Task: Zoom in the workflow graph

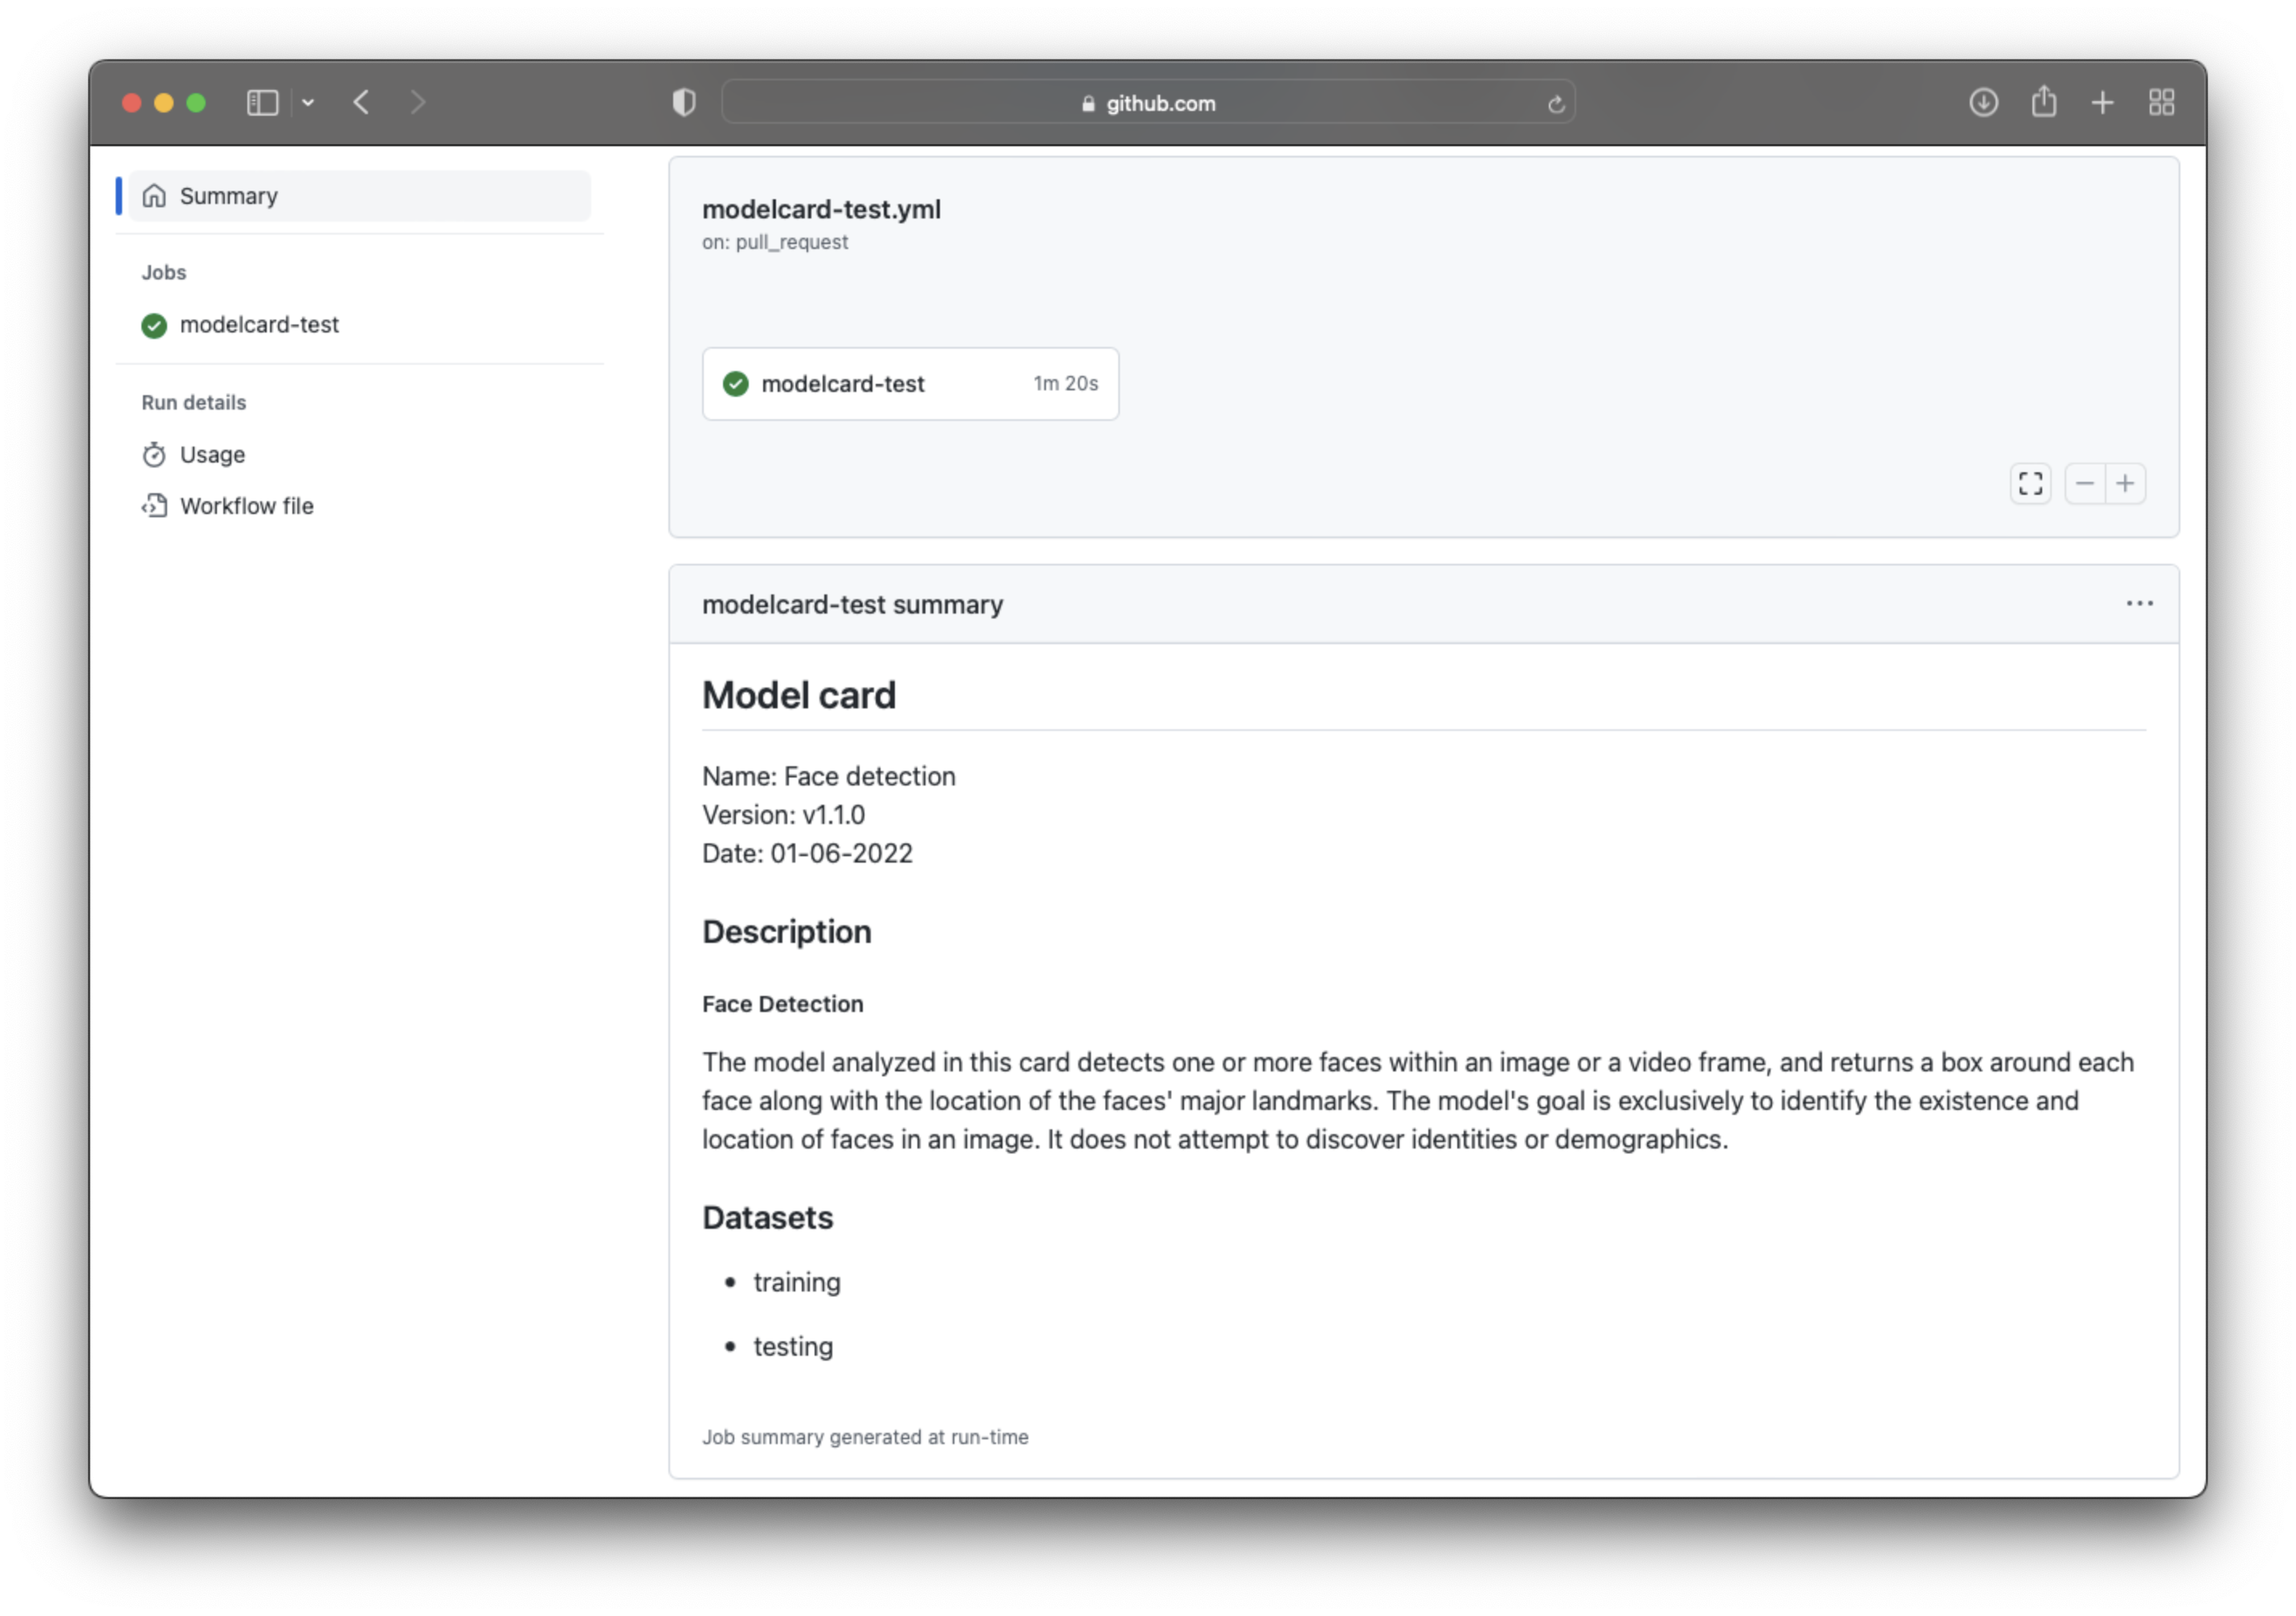Action: point(2126,484)
